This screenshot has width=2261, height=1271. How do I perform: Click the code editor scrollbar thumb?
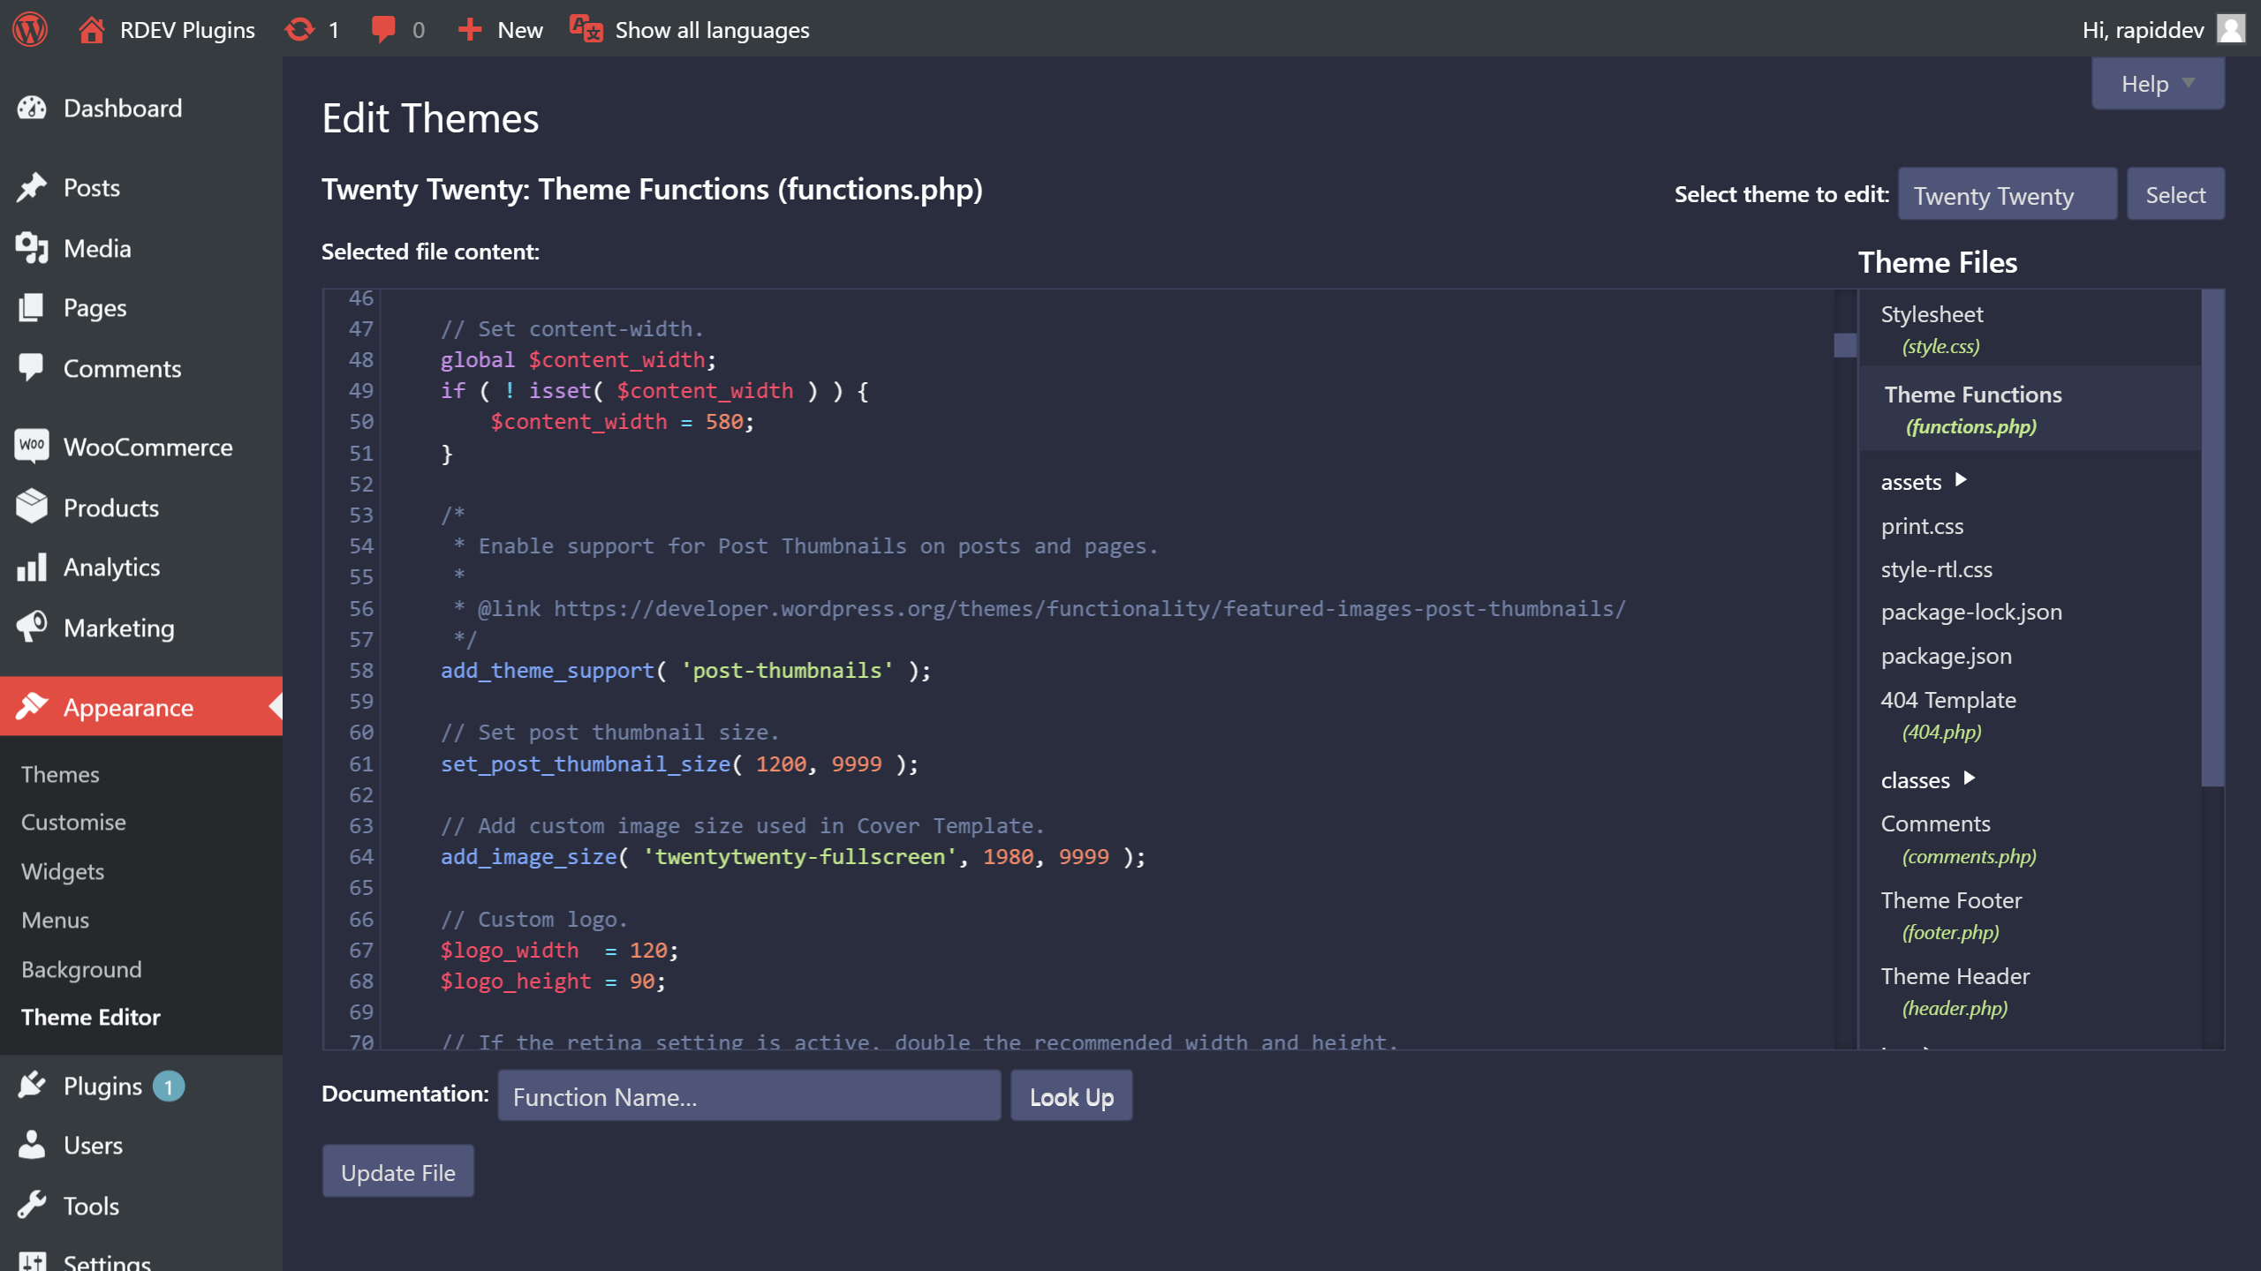click(x=1844, y=344)
